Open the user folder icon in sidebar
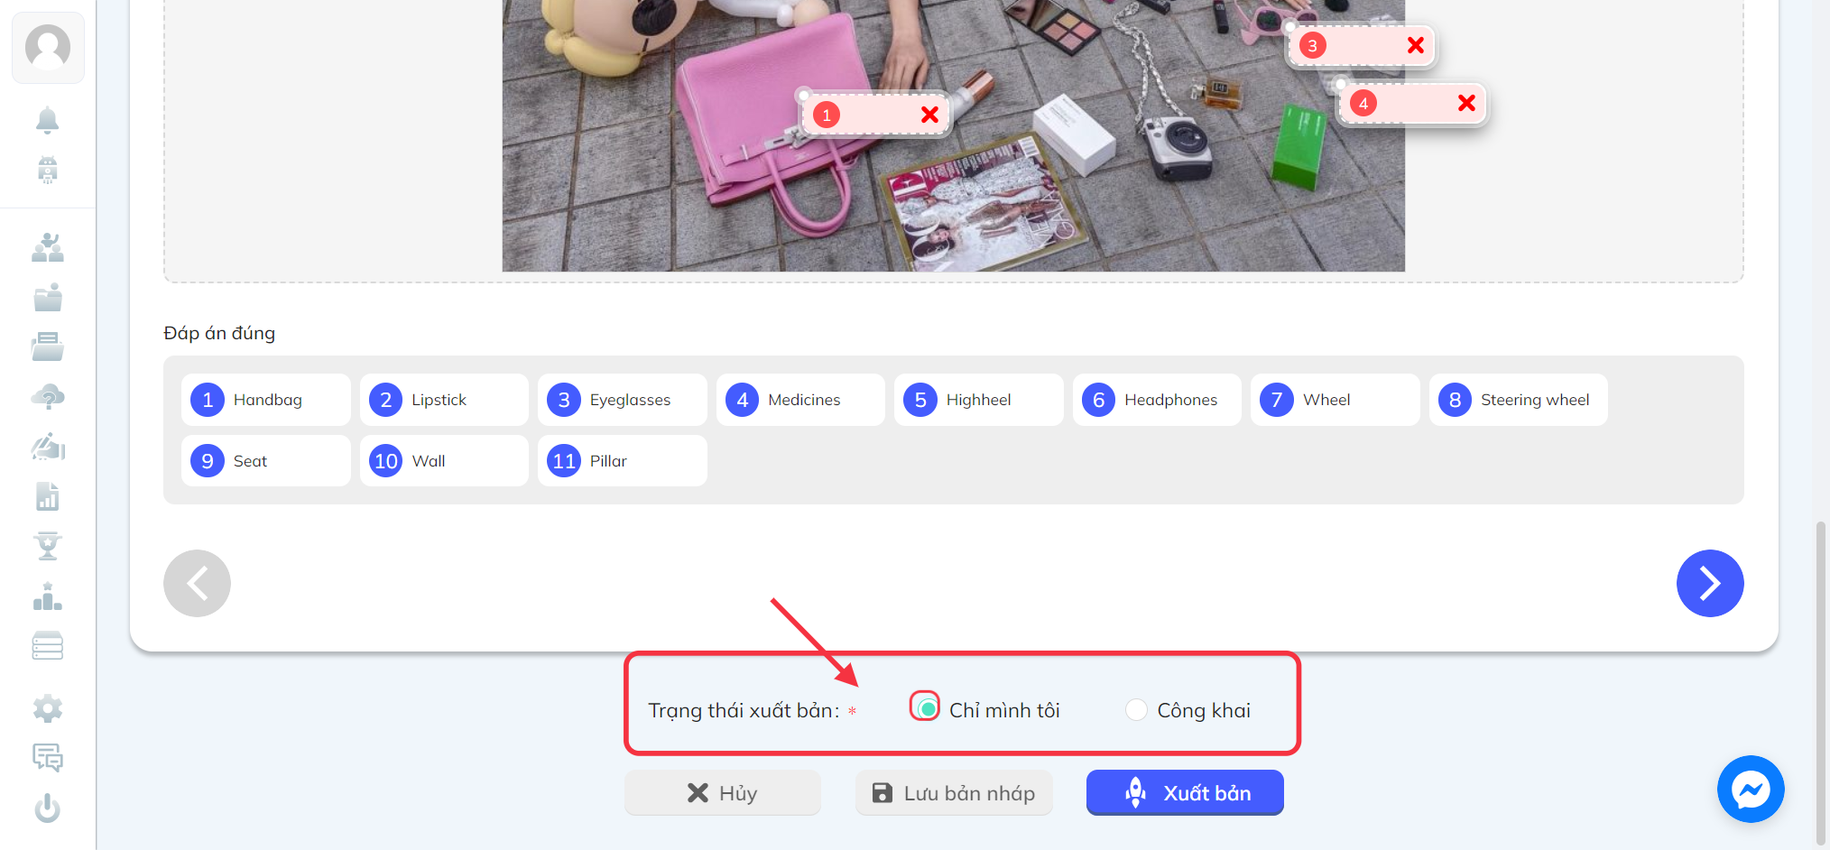The height and width of the screenshot is (850, 1830). tap(48, 297)
